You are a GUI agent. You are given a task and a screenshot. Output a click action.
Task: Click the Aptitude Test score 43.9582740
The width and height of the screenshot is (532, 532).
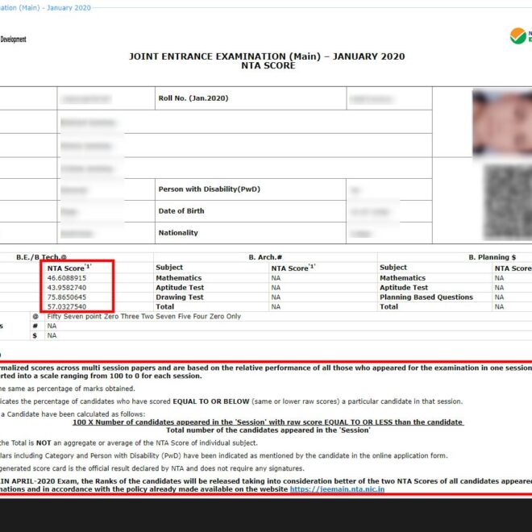tap(67, 287)
